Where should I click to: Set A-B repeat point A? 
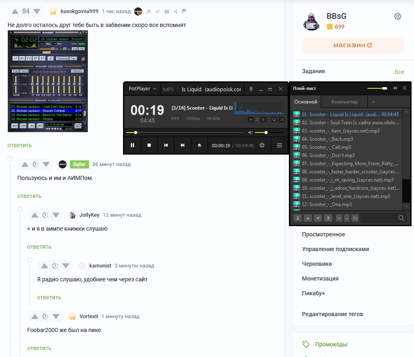[251, 120]
